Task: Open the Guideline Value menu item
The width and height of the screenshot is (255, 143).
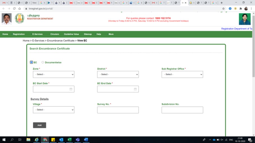Action: pyautogui.click(x=71, y=34)
